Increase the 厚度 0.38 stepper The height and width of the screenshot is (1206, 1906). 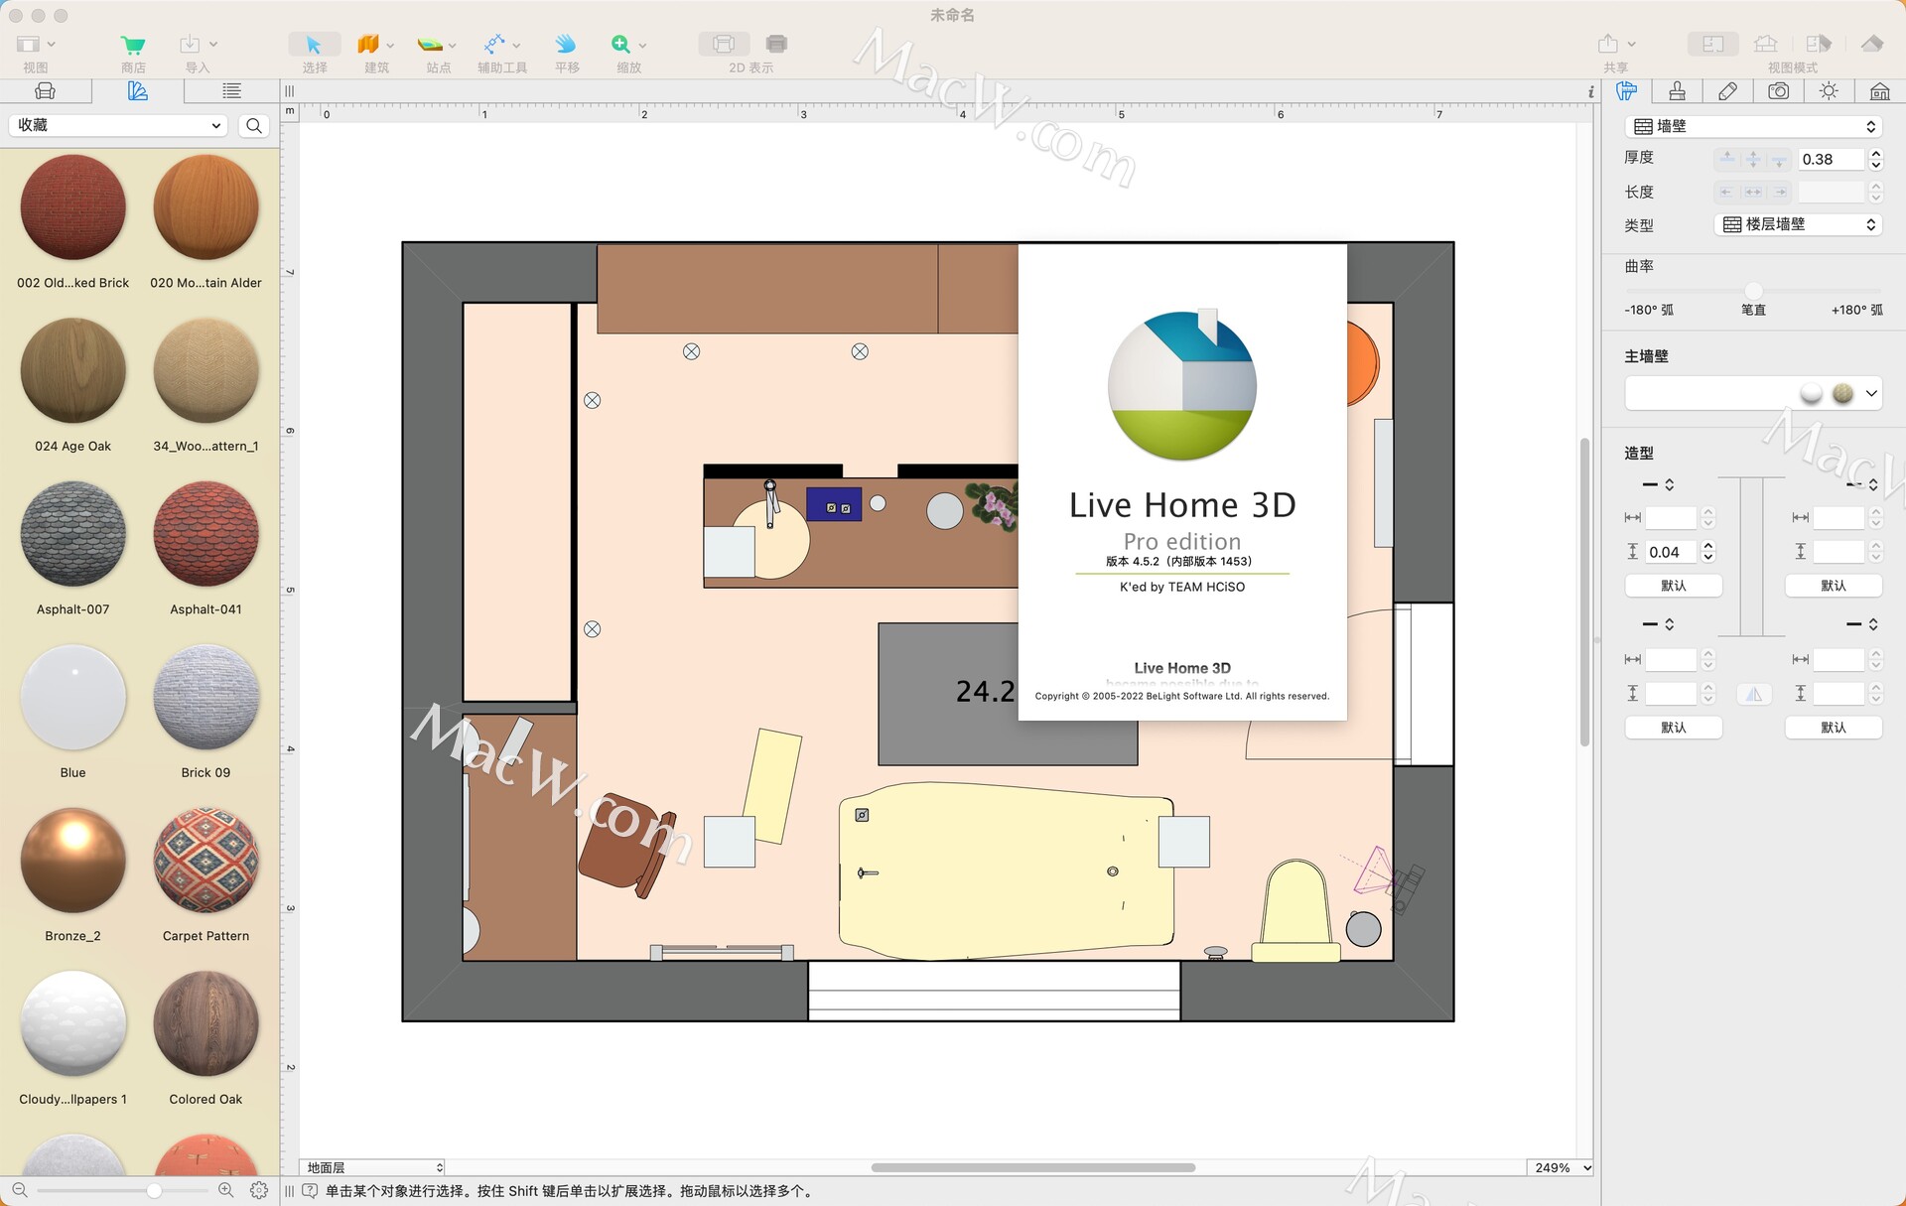pyautogui.click(x=1875, y=154)
